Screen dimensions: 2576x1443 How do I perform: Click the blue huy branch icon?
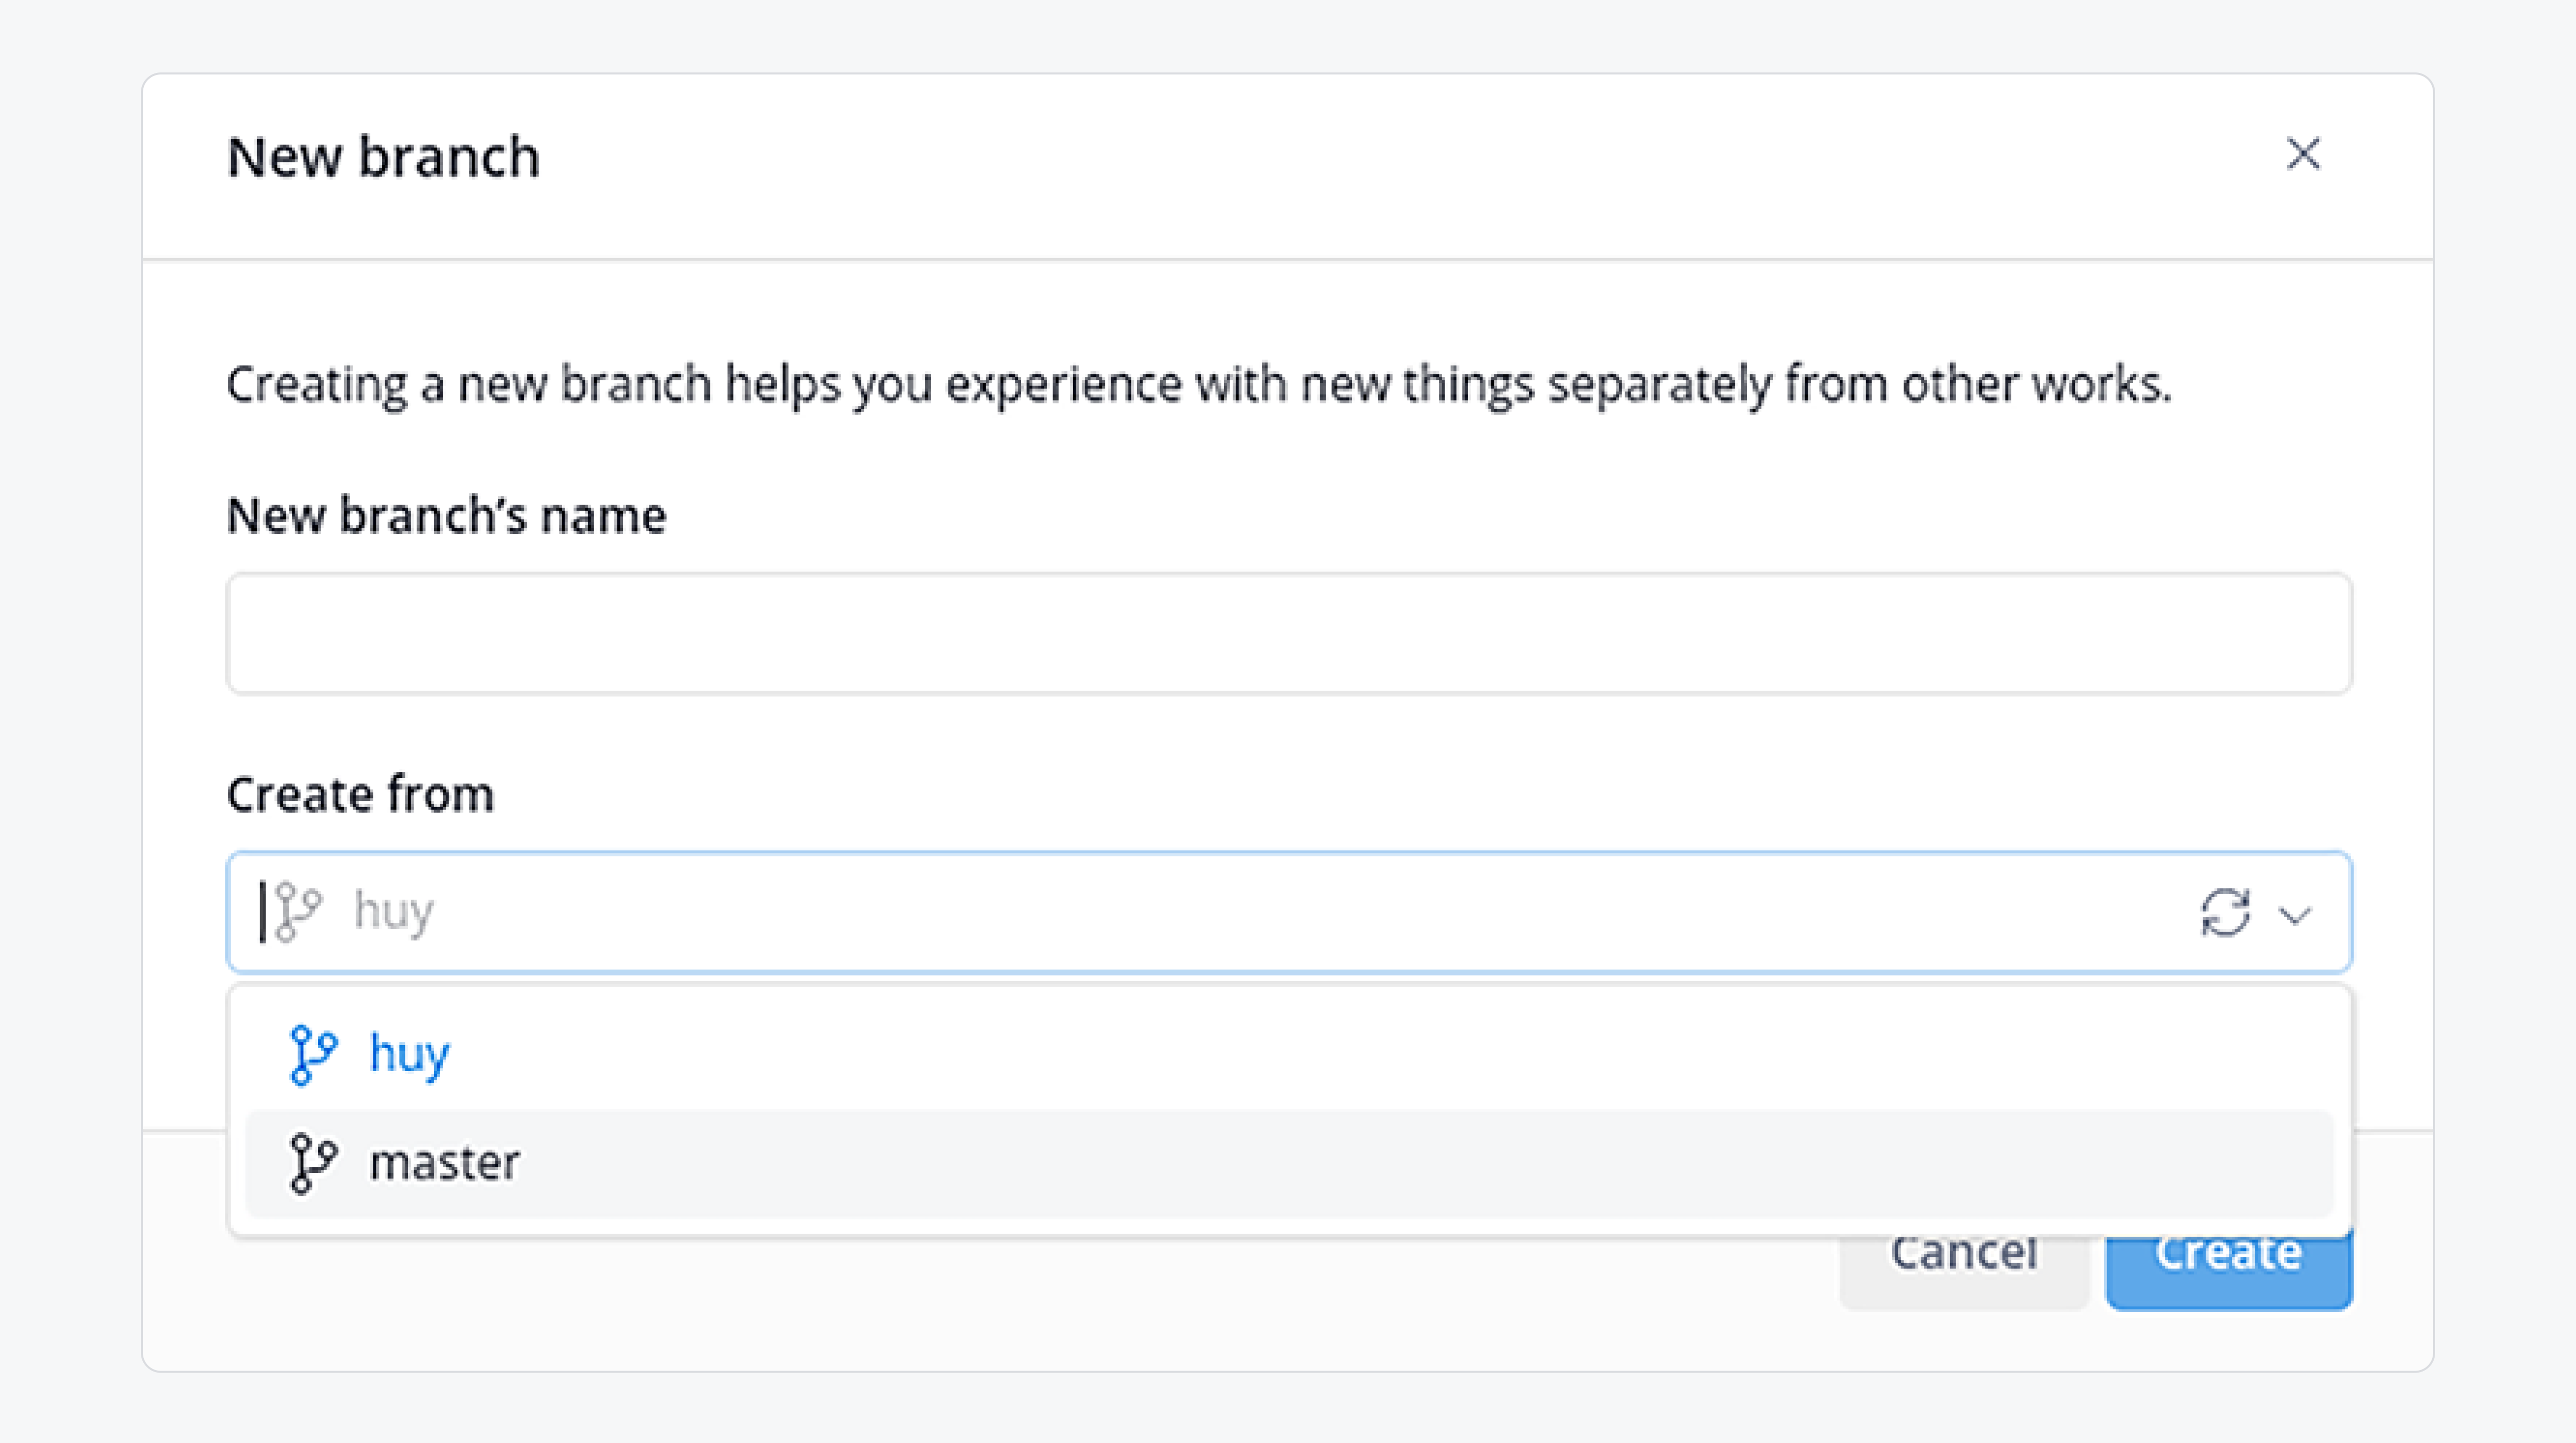(x=312, y=1054)
